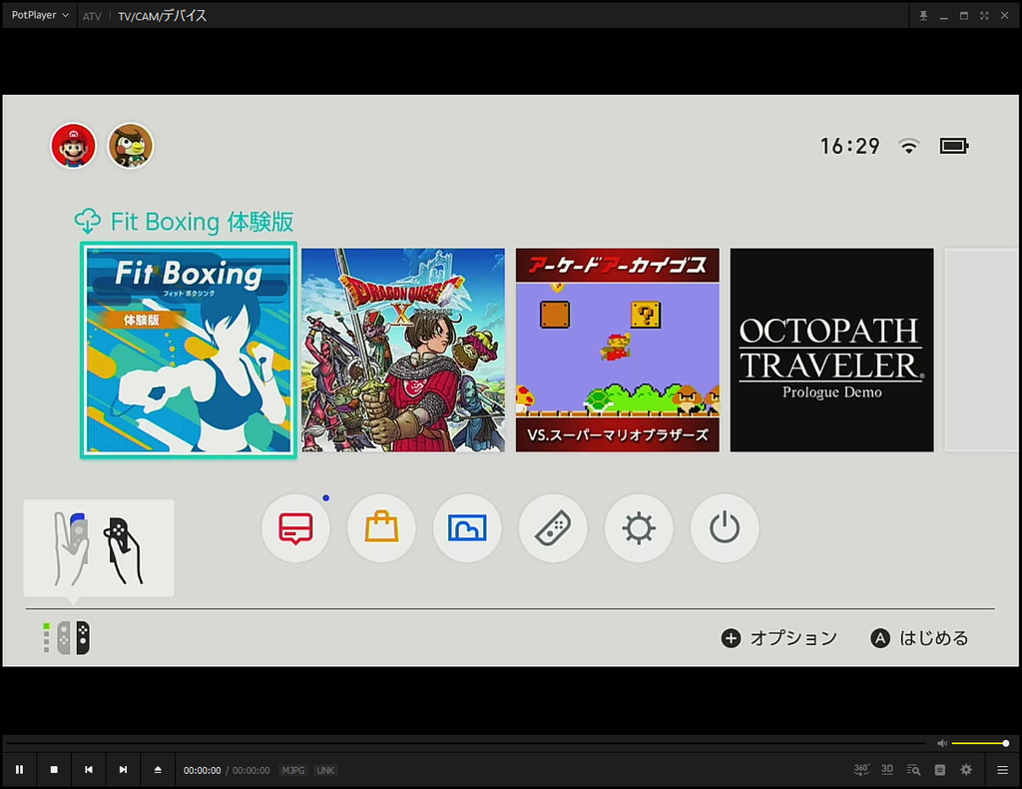Select the Dragon Quest X game tile

[403, 351]
